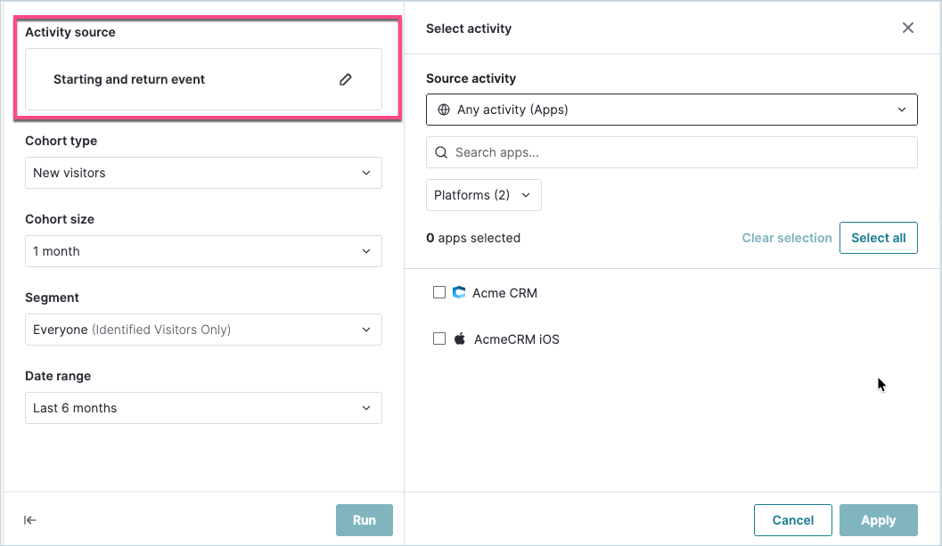This screenshot has height=546, width=942.
Task: Edit the Starting and return event source
Action: click(x=346, y=79)
